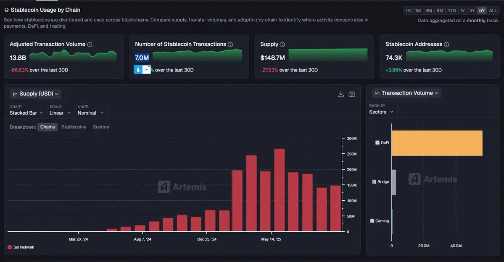Show info tooltip for Supply card
The height and width of the screenshot is (262, 504).
pos(282,45)
